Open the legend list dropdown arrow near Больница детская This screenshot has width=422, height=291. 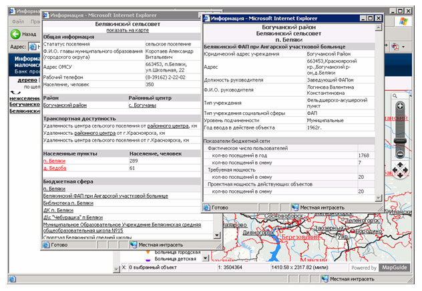pyautogui.click(x=206, y=258)
